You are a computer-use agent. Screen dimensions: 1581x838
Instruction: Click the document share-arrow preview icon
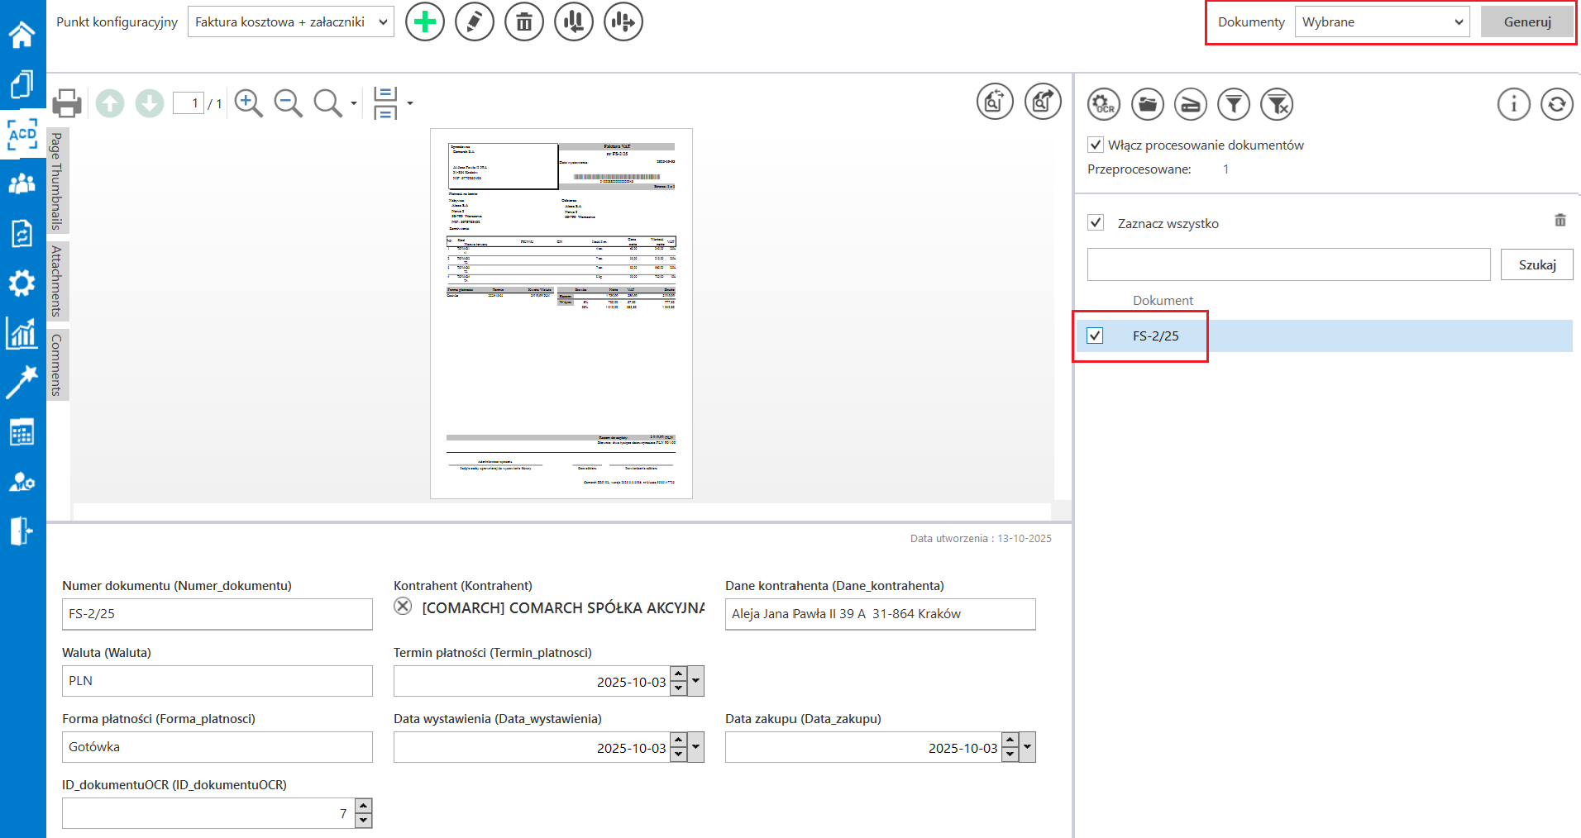1043,102
